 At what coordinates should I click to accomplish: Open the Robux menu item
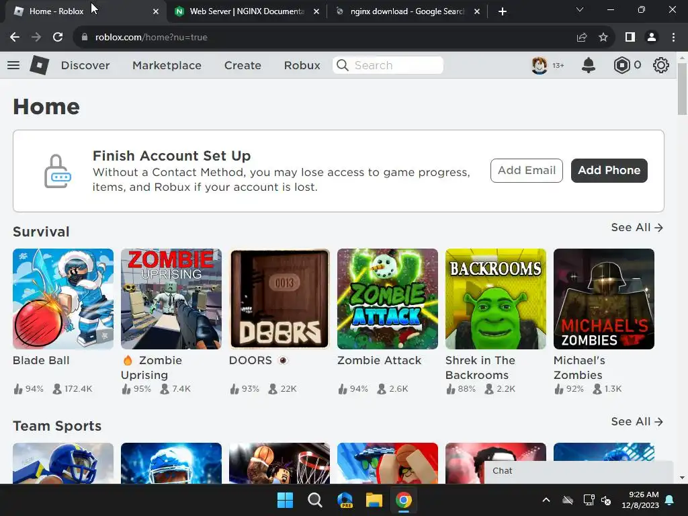pos(302,65)
